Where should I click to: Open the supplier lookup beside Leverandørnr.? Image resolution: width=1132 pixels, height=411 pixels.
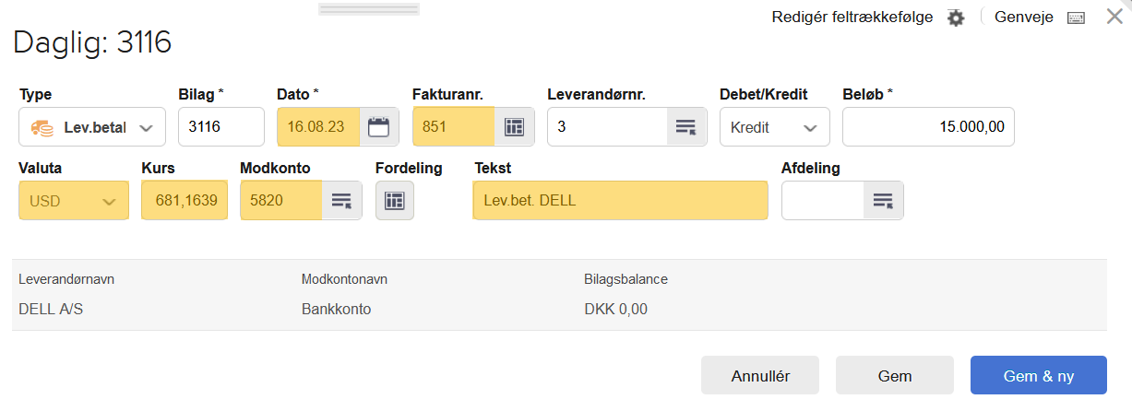(685, 127)
